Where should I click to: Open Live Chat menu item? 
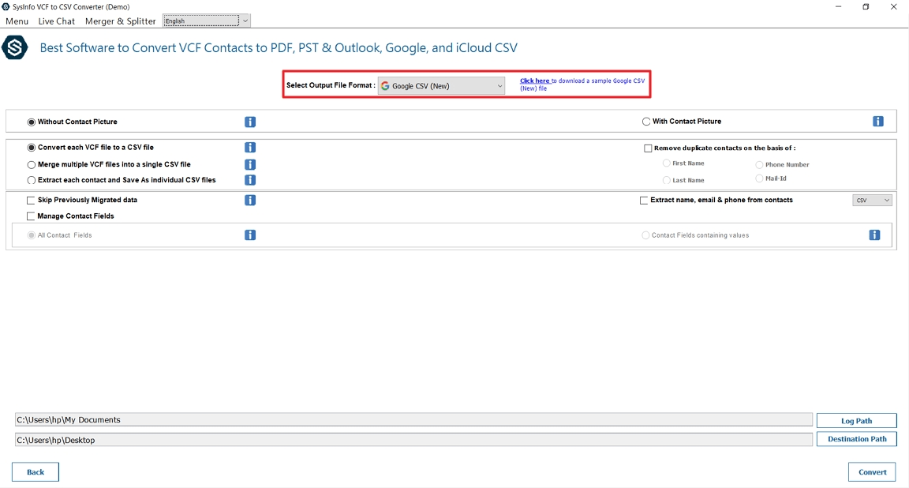[x=56, y=21]
